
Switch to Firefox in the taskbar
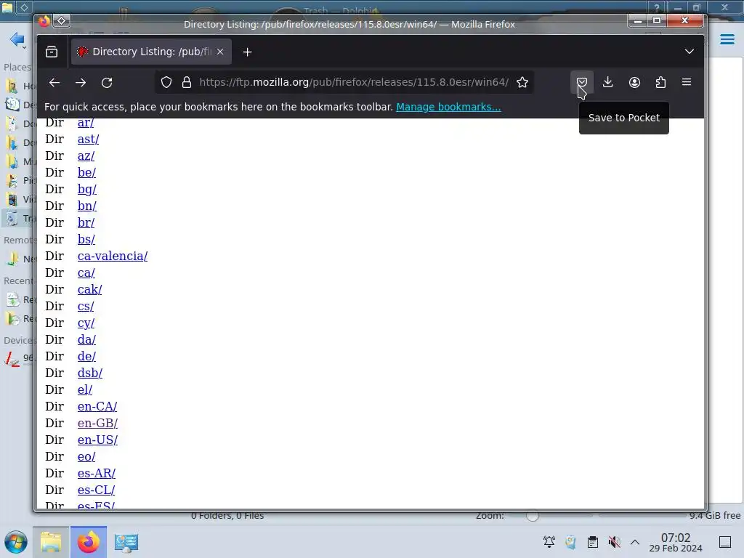[x=88, y=542]
